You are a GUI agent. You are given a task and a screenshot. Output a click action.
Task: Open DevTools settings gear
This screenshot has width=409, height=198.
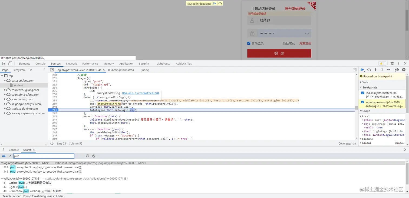(392, 64)
